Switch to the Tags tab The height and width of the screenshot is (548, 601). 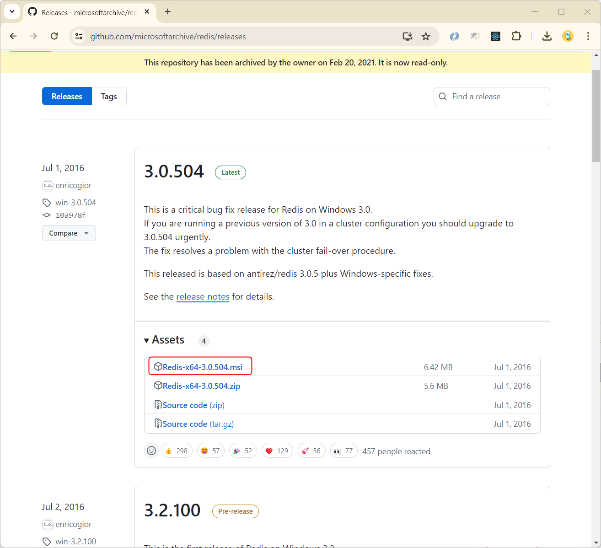click(x=109, y=96)
